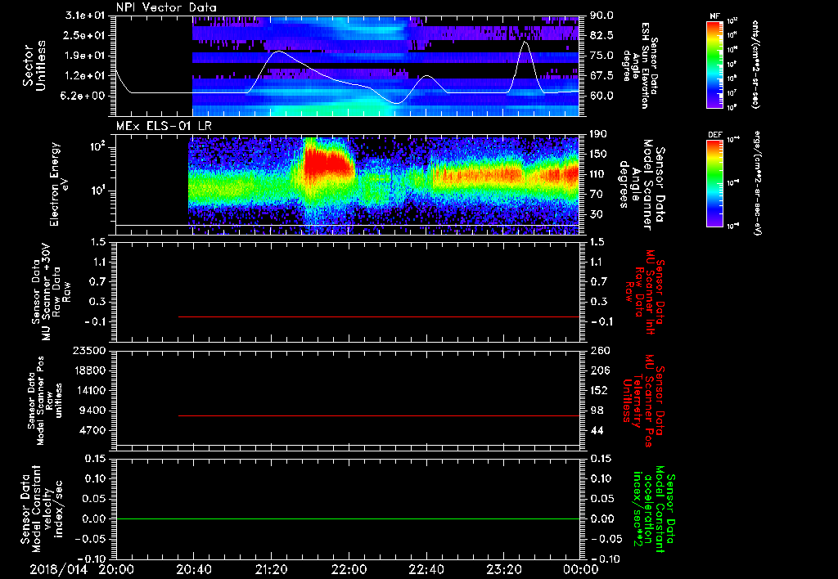Viewport: 838px width, 579px height.
Task: Click the 3.1e+01 sector axis tick label
Action: (84, 16)
